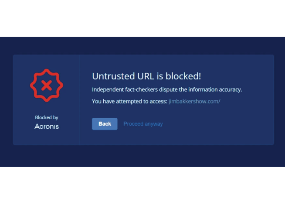Open the jimbakkershow.com/ blocked URL link
The height and width of the screenshot is (199, 285).
point(194,101)
